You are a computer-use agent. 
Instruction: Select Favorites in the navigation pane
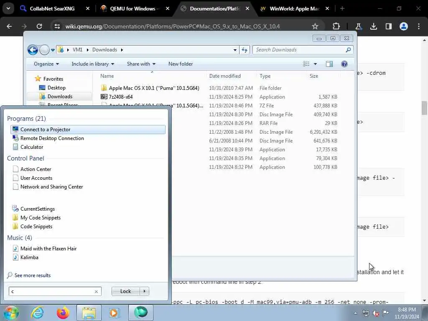pos(53,79)
